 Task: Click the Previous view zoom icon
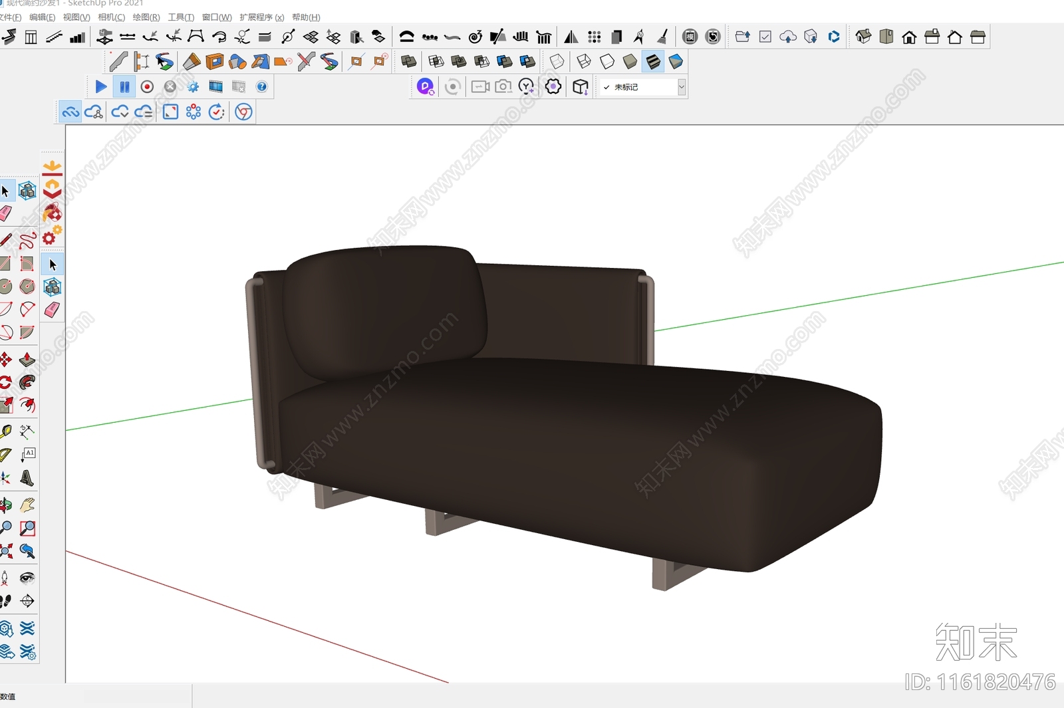tap(27, 551)
